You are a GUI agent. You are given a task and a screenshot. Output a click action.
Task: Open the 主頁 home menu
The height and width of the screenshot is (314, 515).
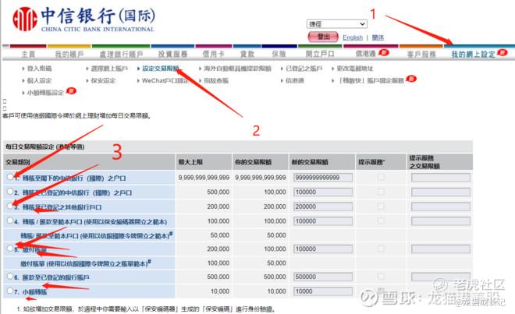(28, 54)
